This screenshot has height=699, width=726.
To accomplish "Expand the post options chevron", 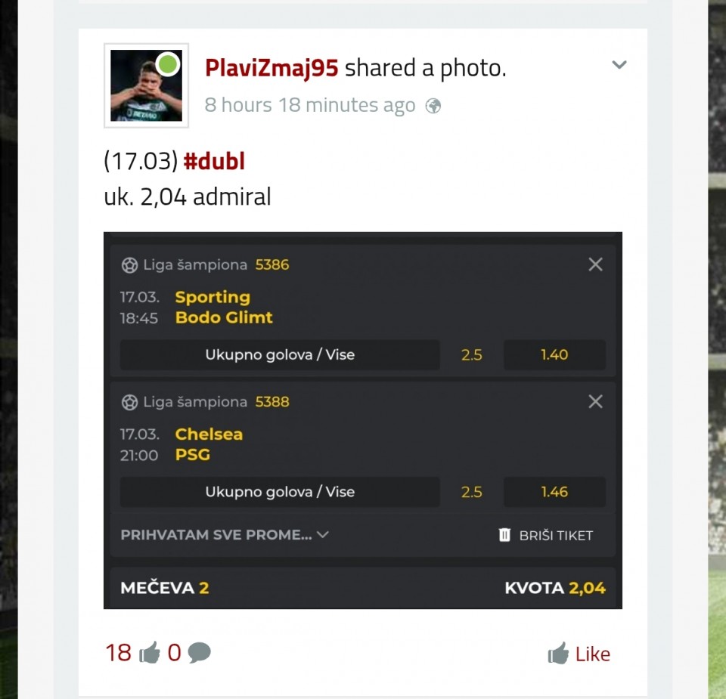I will pos(619,65).
